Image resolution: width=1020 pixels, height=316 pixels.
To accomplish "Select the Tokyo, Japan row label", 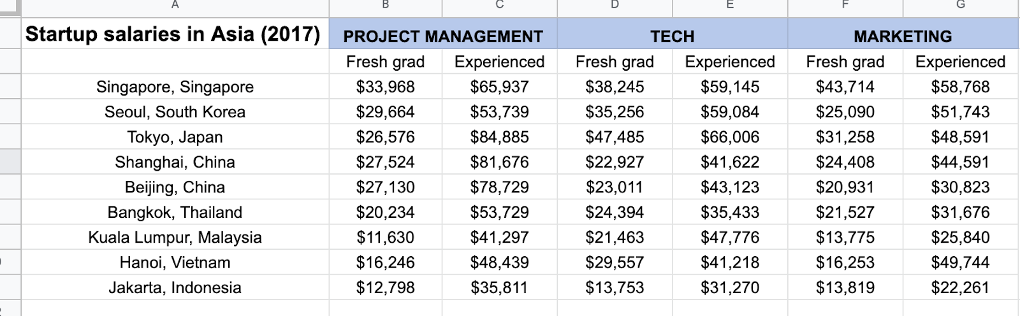I will [175, 137].
